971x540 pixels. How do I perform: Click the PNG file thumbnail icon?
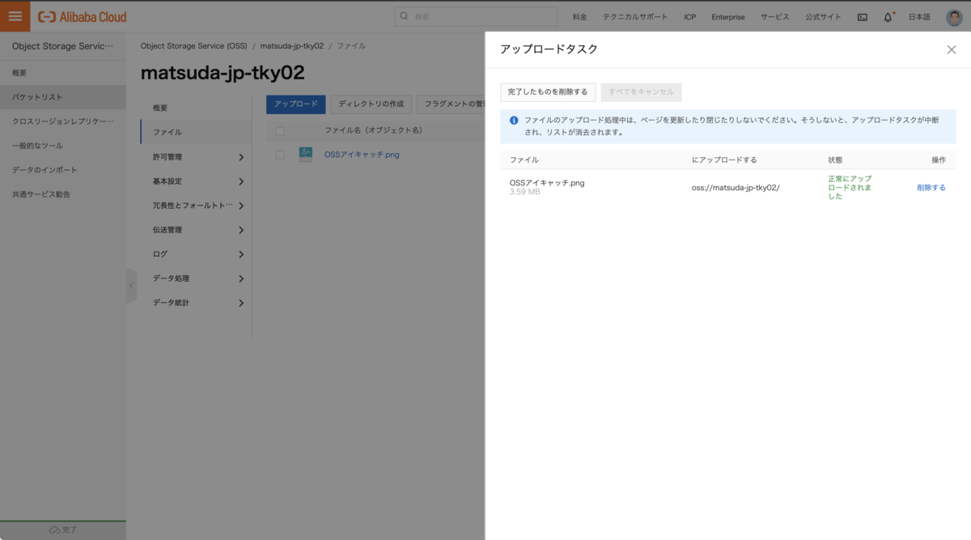[x=305, y=154]
